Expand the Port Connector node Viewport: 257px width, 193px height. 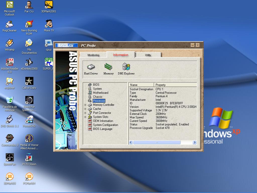coord(85,113)
